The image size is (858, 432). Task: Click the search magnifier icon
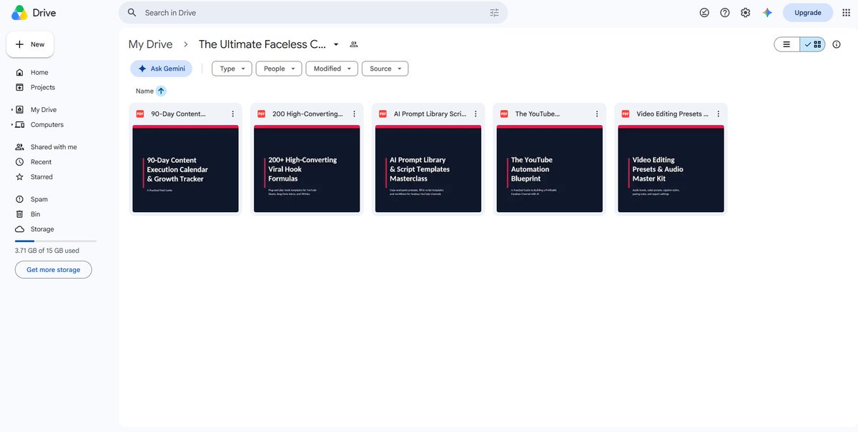point(132,12)
